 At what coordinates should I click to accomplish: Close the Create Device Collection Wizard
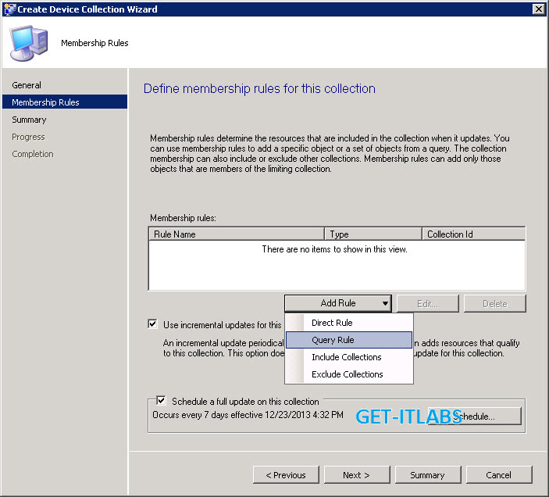539,9
